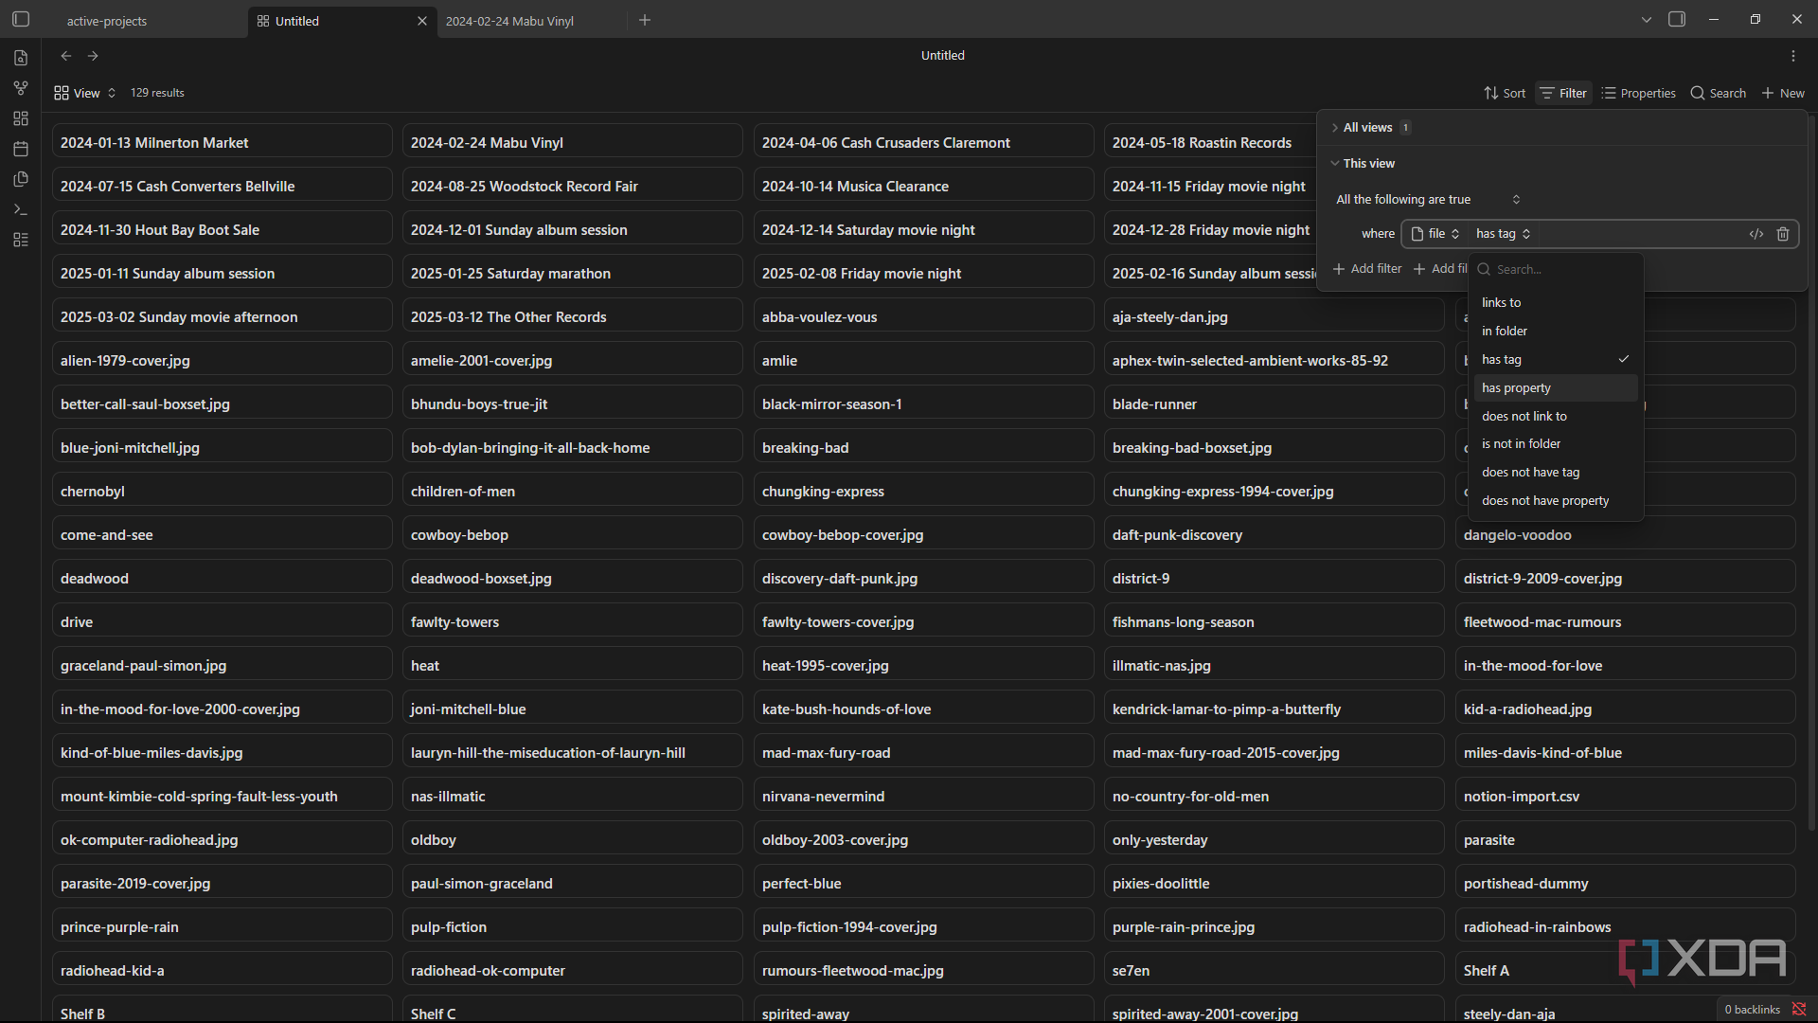1818x1023 pixels.
Task: Open canvas grid icon in ribbon
Action: point(21,118)
